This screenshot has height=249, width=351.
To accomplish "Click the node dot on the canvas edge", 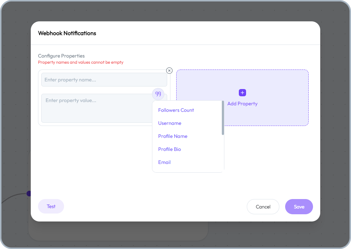I will tap(29, 193).
